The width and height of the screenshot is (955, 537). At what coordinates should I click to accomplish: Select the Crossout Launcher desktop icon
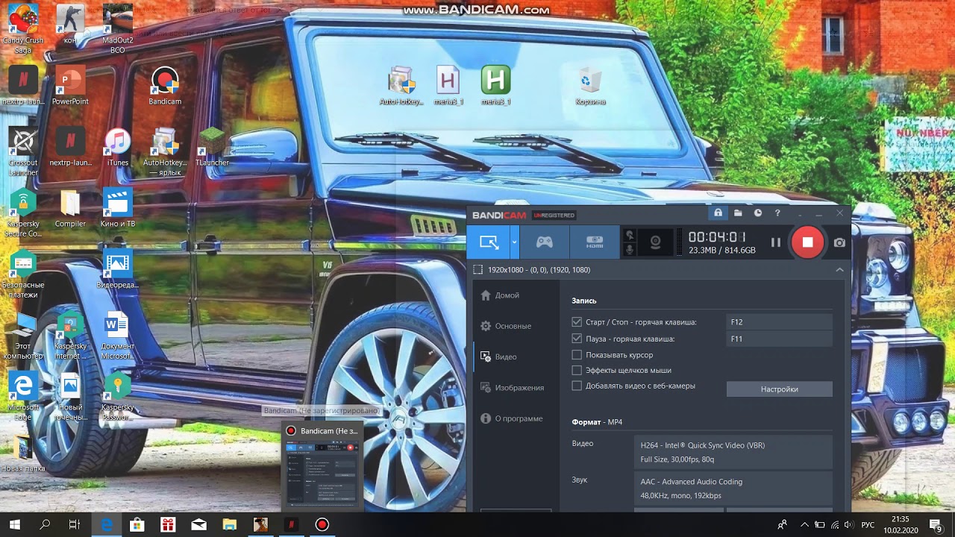pyautogui.click(x=23, y=152)
